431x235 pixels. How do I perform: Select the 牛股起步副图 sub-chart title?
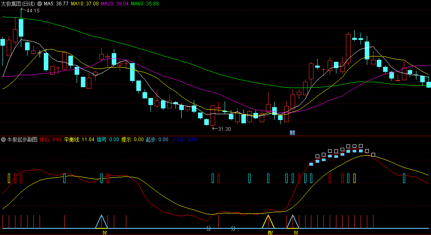point(22,140)
